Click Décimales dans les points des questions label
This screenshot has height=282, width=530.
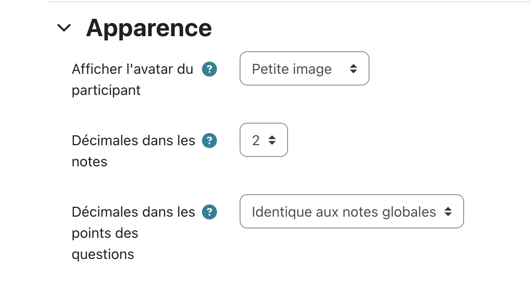pyautogui.click(x=133, y=233)
